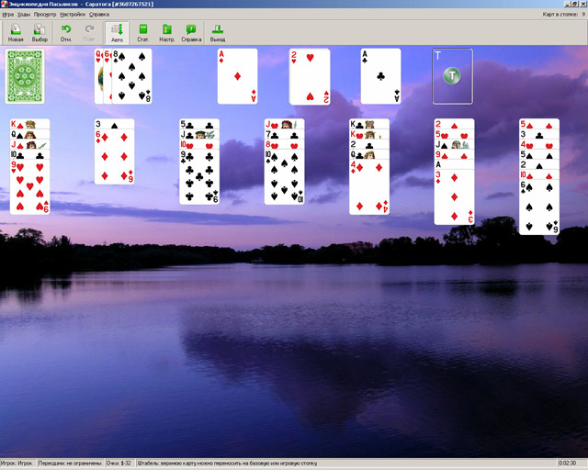Click the 6 of diamonds in second column
The image size is (588, 470).
coord(114,158)
